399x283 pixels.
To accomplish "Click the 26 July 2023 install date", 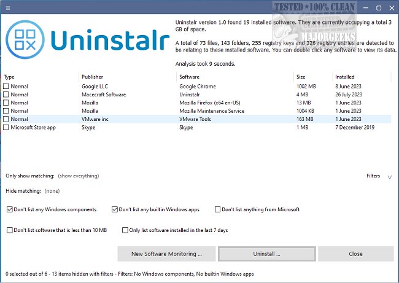I will [x=349, y=95].
